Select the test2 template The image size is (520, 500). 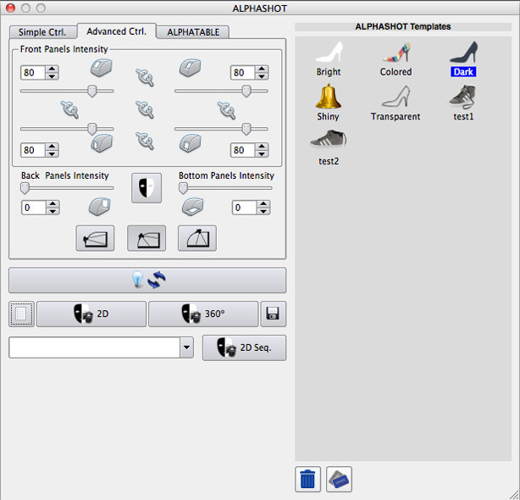click(x=329, y=147)
